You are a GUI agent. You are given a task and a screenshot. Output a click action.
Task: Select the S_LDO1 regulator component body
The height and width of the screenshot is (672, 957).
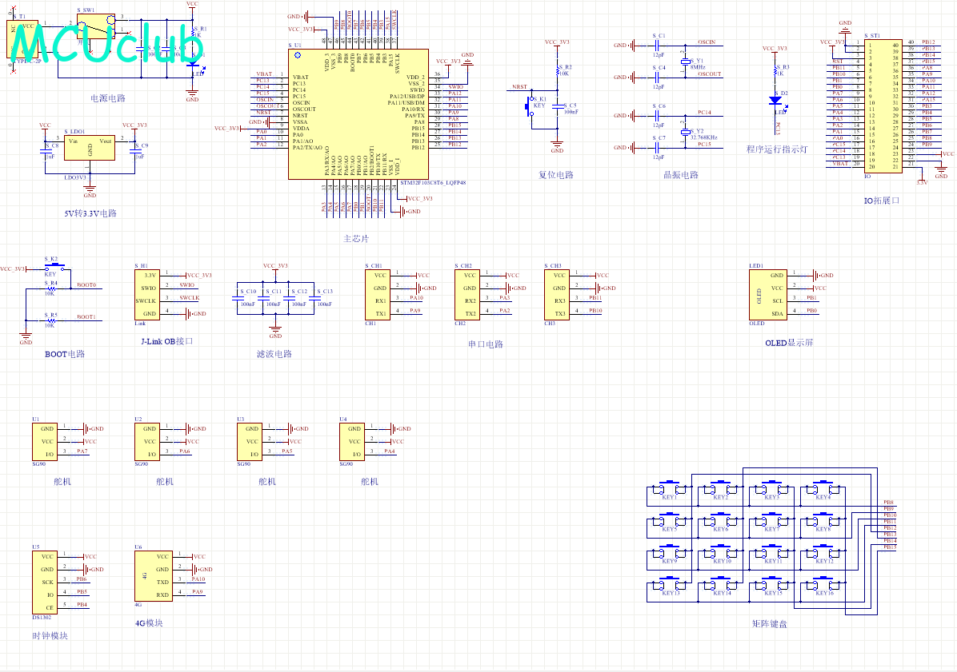click(89, 148)
